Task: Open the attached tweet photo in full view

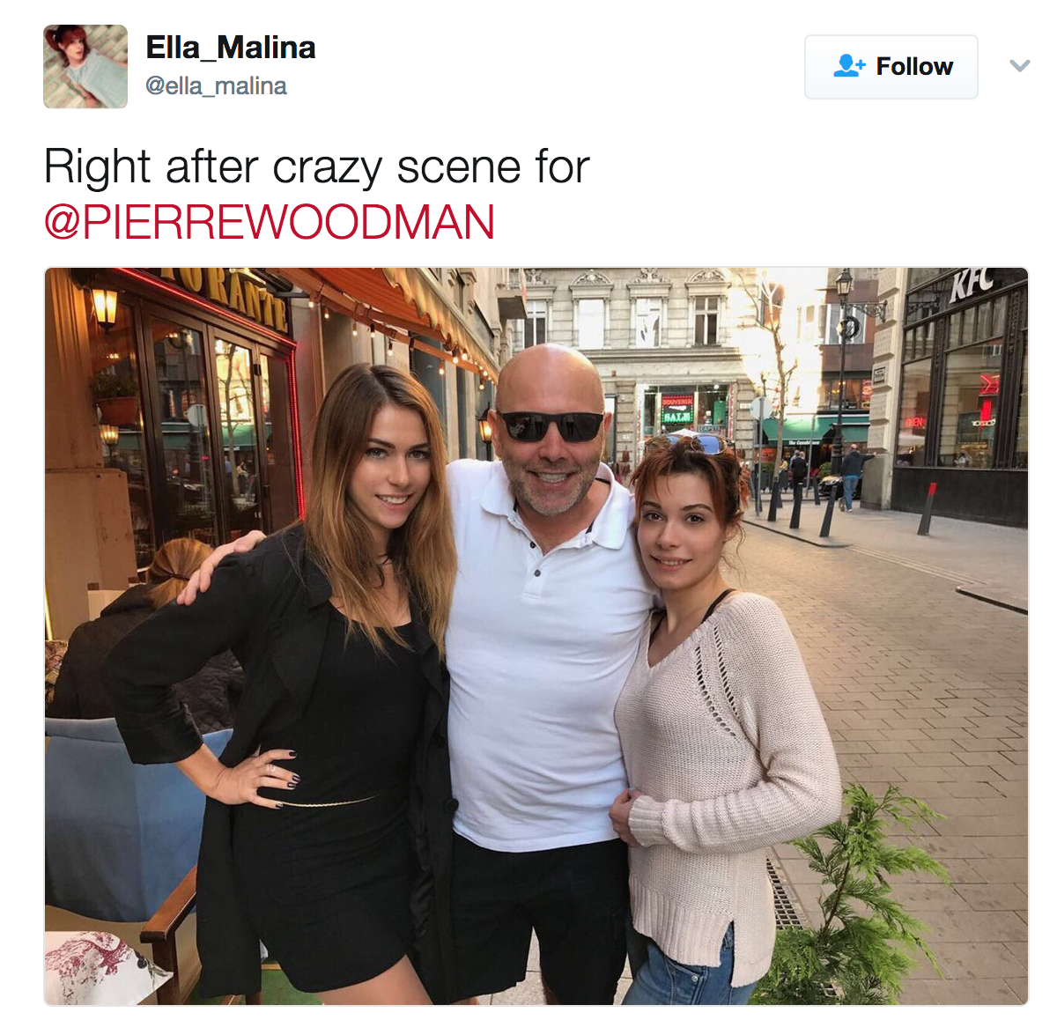Action: pyautogui.click(x=536, y=636)
